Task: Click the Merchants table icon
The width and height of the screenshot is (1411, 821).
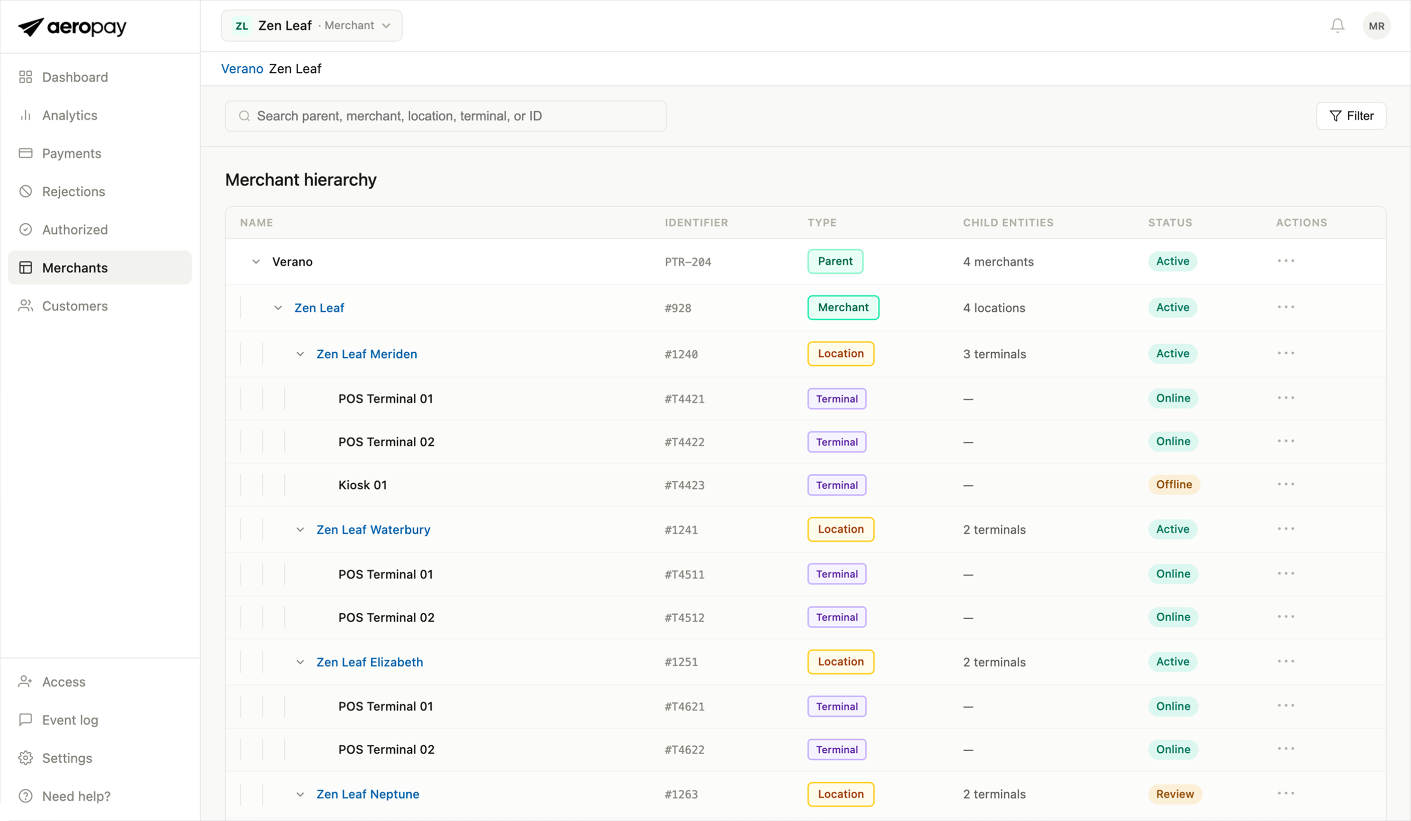Action: pos(26,267)
